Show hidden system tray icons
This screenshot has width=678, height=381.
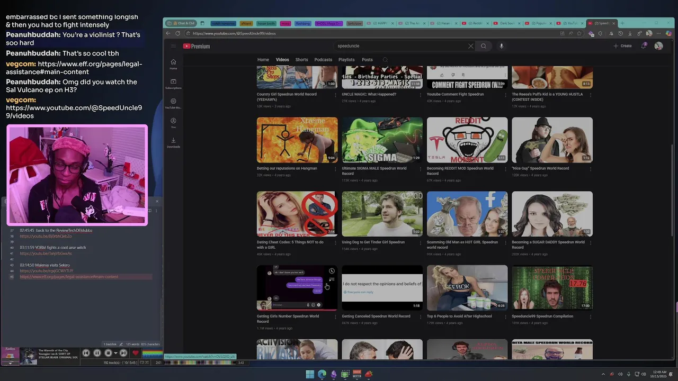coord(603,374)
